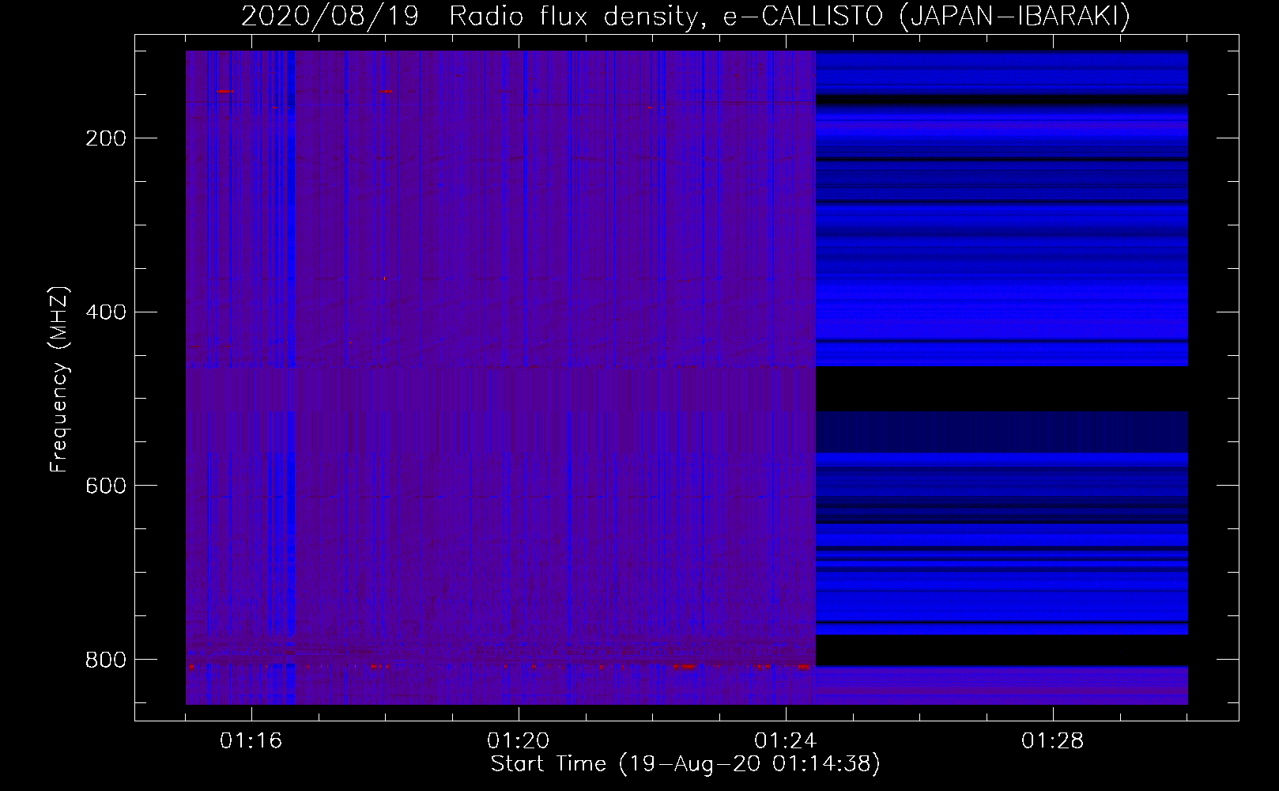Click the 01:28 time tick label
Screen dimensions: 1279x791
tap(1053, 741)
